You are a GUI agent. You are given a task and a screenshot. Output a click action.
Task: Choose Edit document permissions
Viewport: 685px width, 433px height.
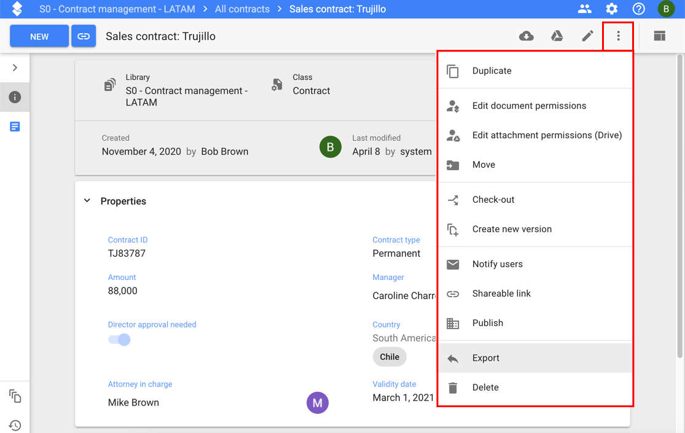point(536,106)
